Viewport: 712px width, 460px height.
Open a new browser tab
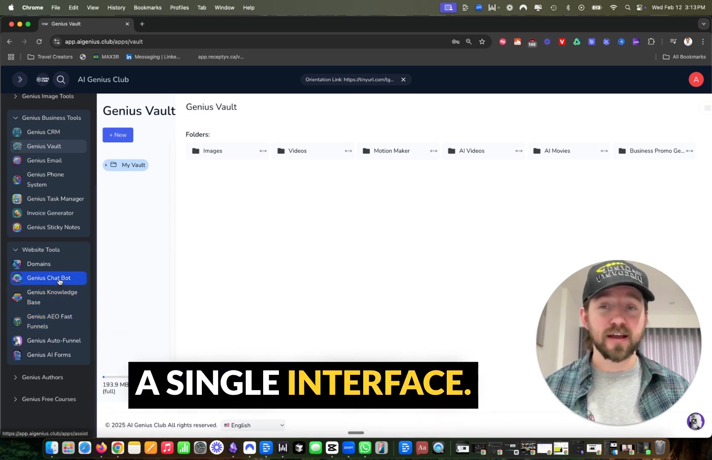tap(142, 24)
